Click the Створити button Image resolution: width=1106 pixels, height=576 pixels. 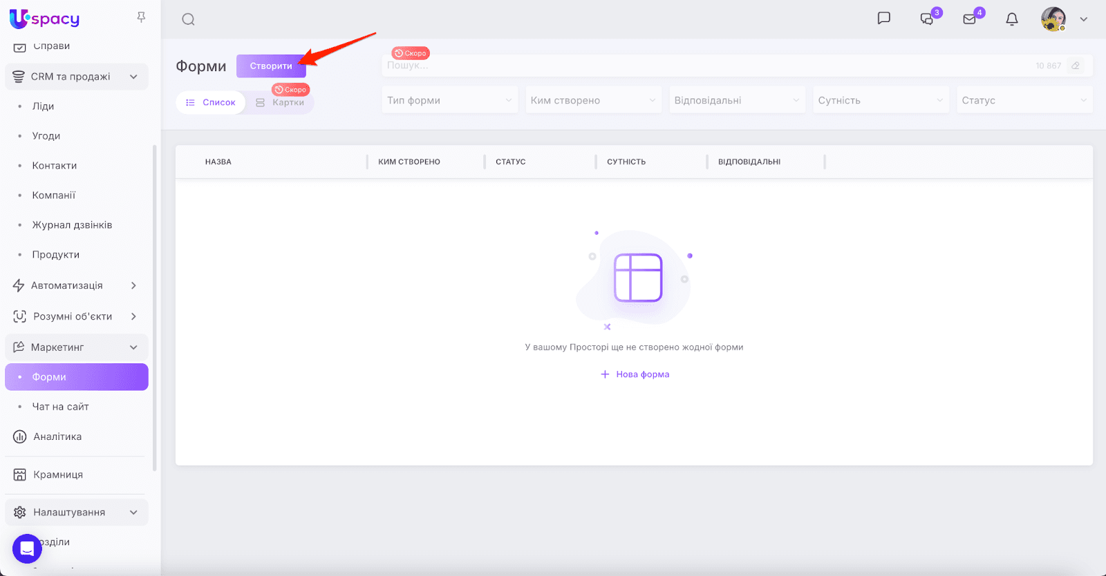click(x=271, y=66)
